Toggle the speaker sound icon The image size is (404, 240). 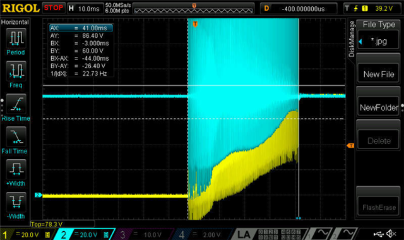pos(391,234)
